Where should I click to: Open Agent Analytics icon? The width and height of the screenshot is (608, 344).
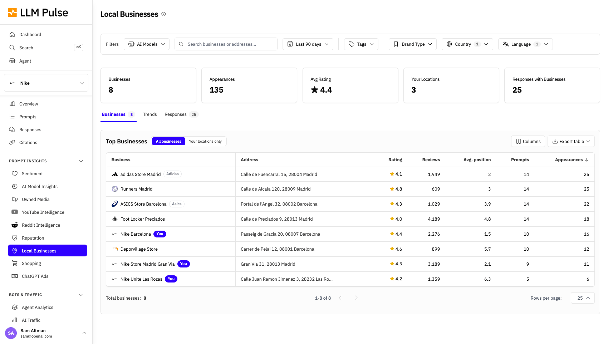tap(15, 307)
